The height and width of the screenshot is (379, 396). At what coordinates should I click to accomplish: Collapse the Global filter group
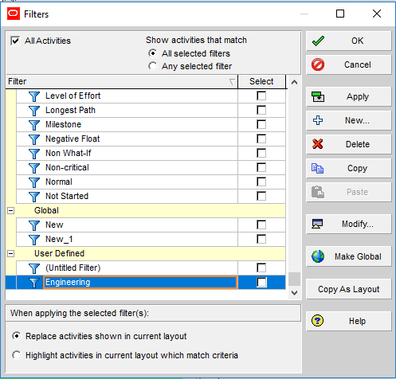pyautogui.click(x=10, y=211)
